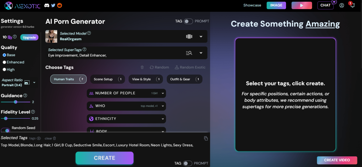Click the model carousel view icon
Viewport: 362px width, 167px height.
click(x=189, y=36)
